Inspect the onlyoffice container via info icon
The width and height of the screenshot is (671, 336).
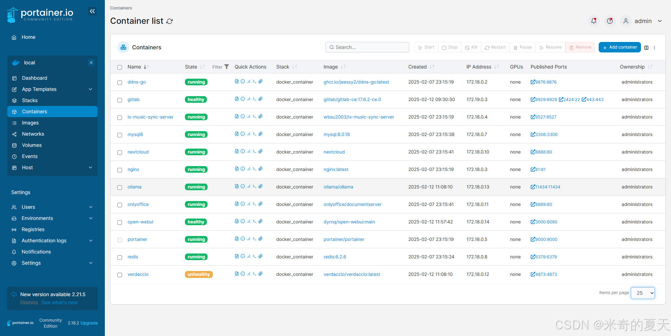(x=243, y=204)
